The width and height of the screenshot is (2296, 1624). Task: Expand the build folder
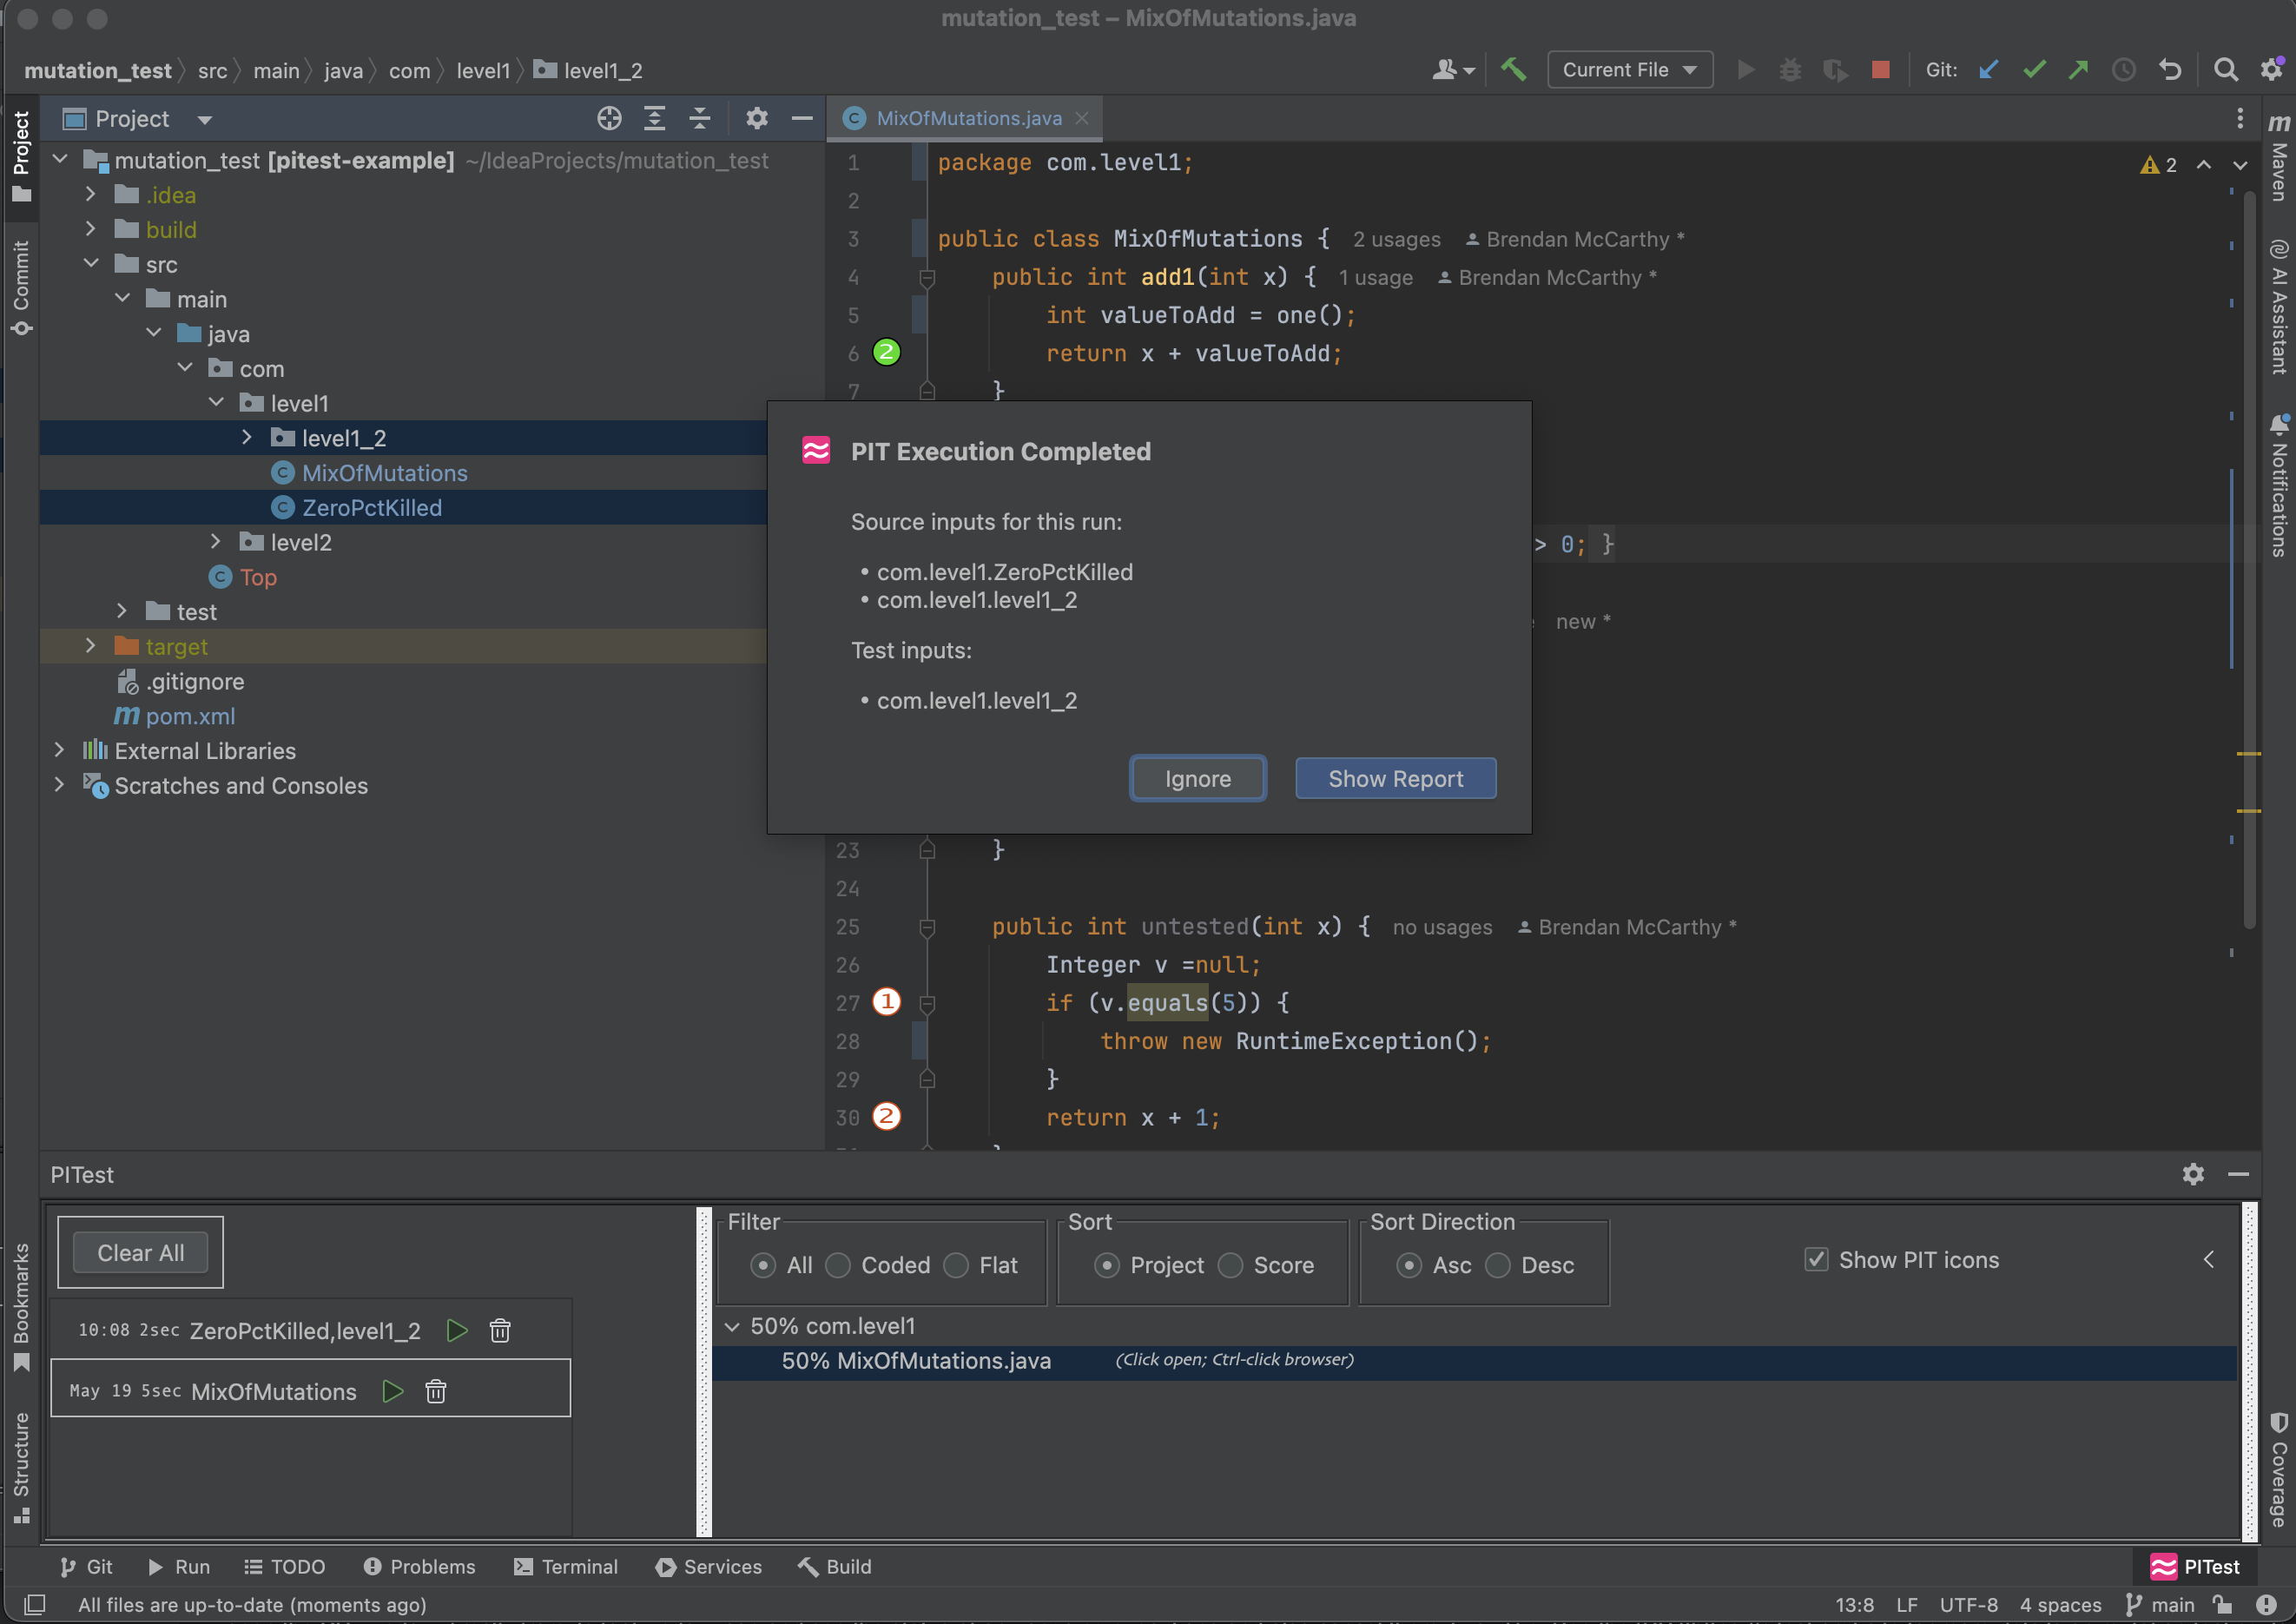click(91, 229)
